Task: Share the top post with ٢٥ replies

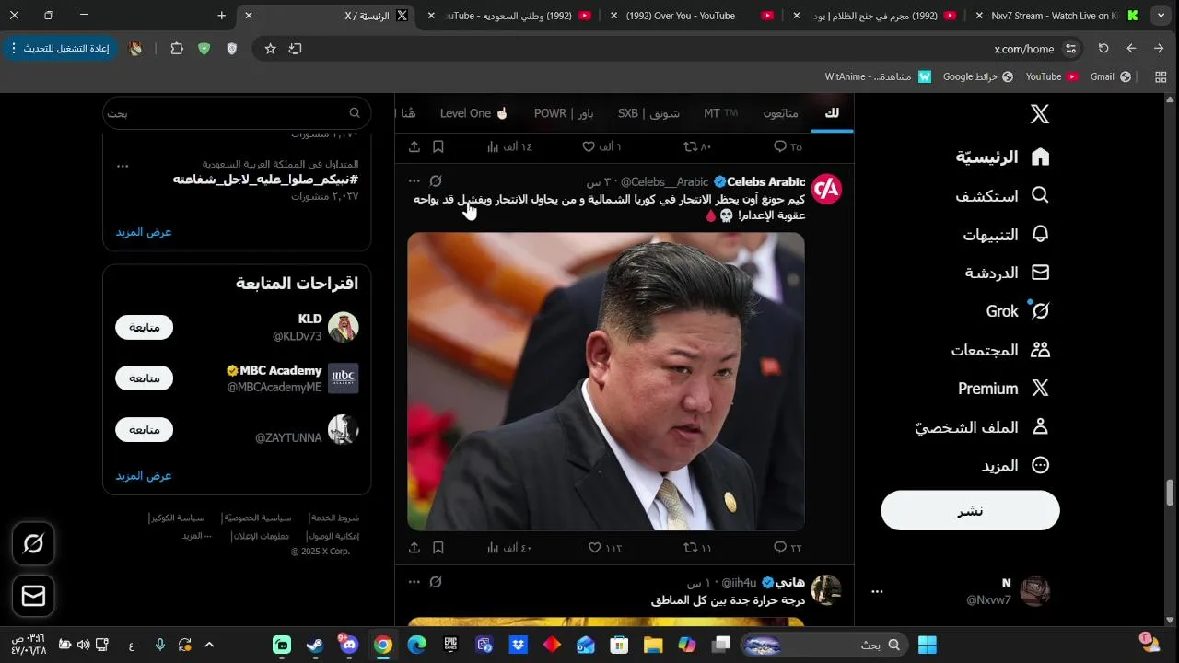Action: (x=414, y=146)
